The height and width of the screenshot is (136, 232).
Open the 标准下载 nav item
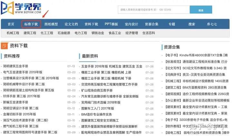pyautogui.click(x=31, y=24)
